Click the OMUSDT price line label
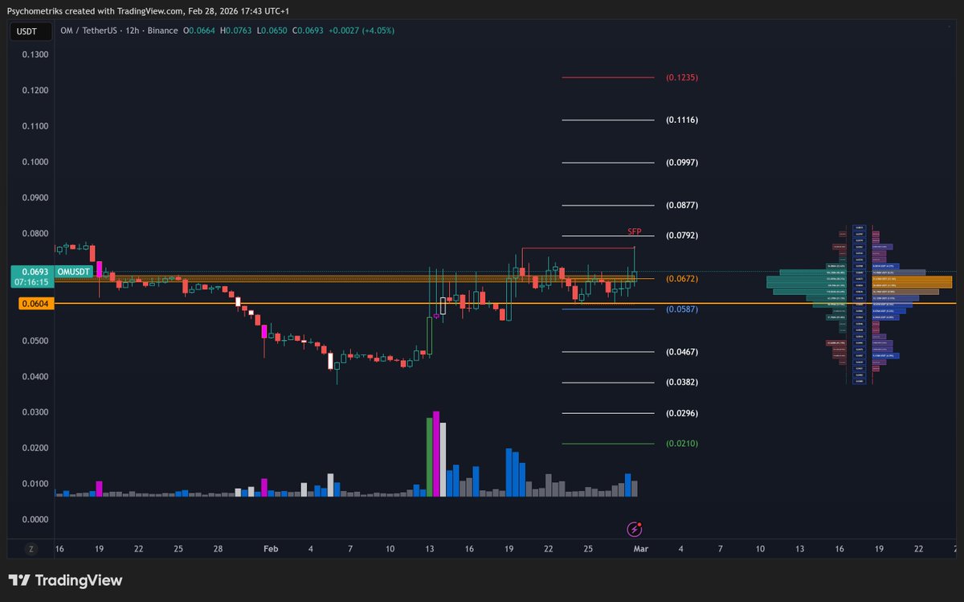Screen dimensions: 964x602 tap(75, 272)
